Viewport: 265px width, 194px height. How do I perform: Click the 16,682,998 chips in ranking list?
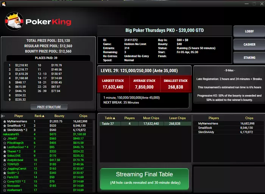coord(80,122)
